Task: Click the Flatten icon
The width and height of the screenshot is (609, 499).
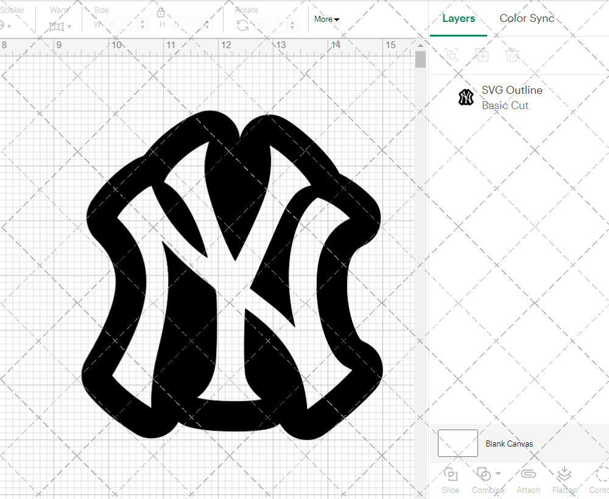Action: [x=564, y=475]
